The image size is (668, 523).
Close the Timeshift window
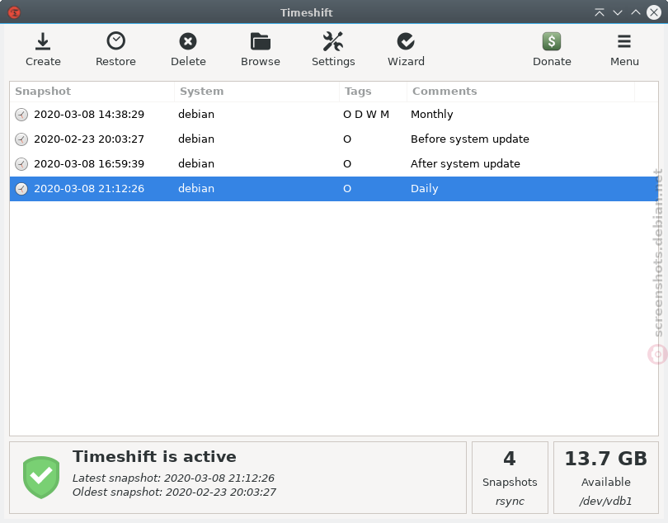click(x=653, y=12)
